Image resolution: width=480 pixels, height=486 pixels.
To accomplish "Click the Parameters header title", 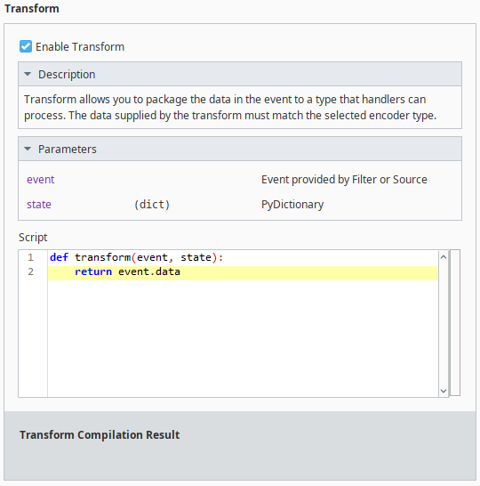I will click(x=68, y=149).
